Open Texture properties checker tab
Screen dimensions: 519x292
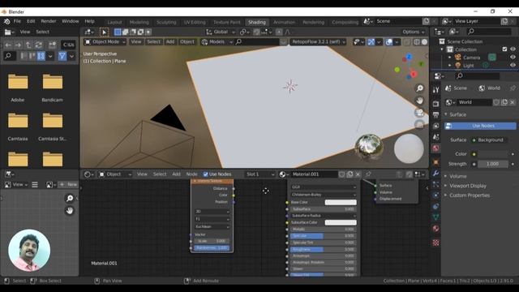[436, 243]
